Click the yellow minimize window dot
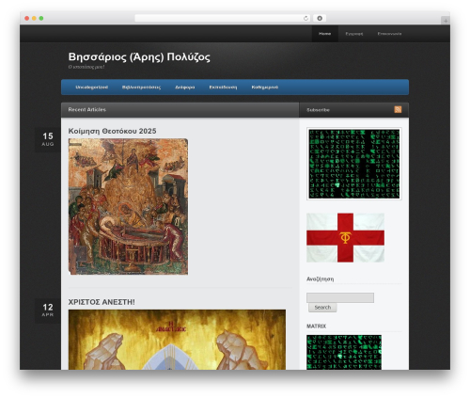The image size is (470, 398). point(34,18)
